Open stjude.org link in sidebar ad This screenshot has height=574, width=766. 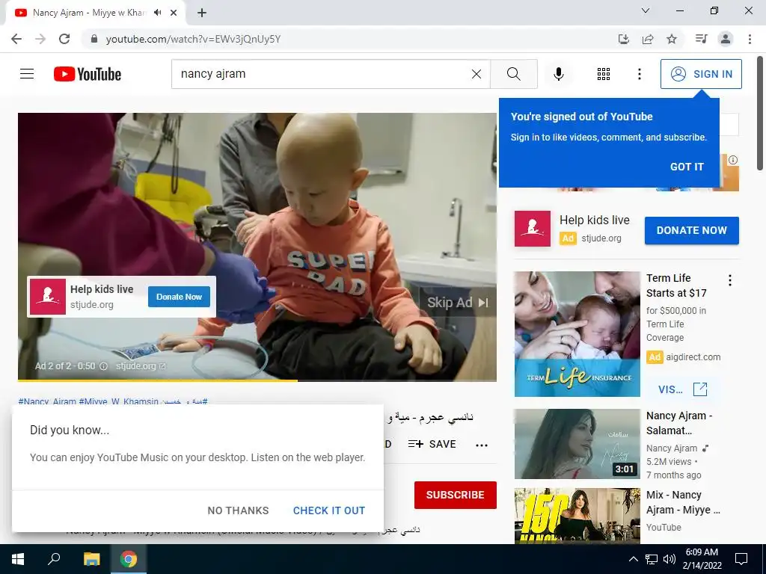(601, 238)
